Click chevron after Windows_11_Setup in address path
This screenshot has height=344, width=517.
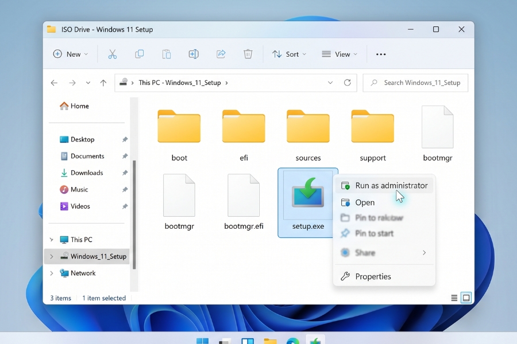pyautogui.click(x=226, y=83)
